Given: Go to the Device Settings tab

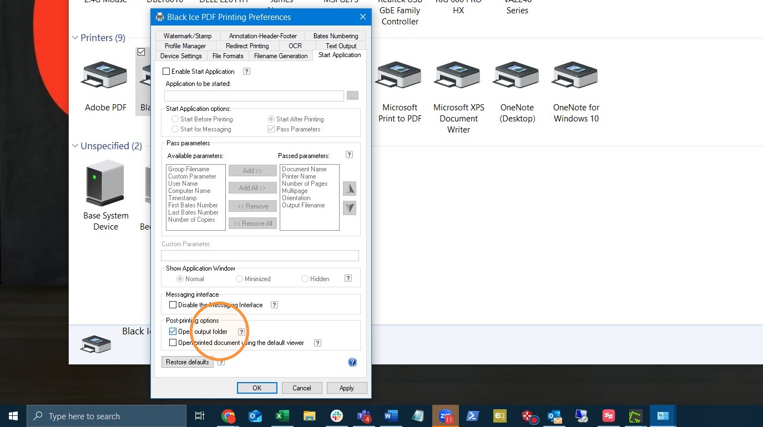Looking at the screenshot, I should 181,56.
